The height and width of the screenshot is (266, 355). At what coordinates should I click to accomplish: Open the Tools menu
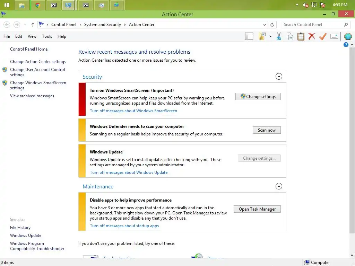click(x=47, y=36)
